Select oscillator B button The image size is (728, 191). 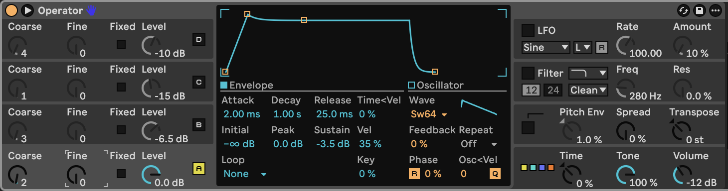coord(199,125)
